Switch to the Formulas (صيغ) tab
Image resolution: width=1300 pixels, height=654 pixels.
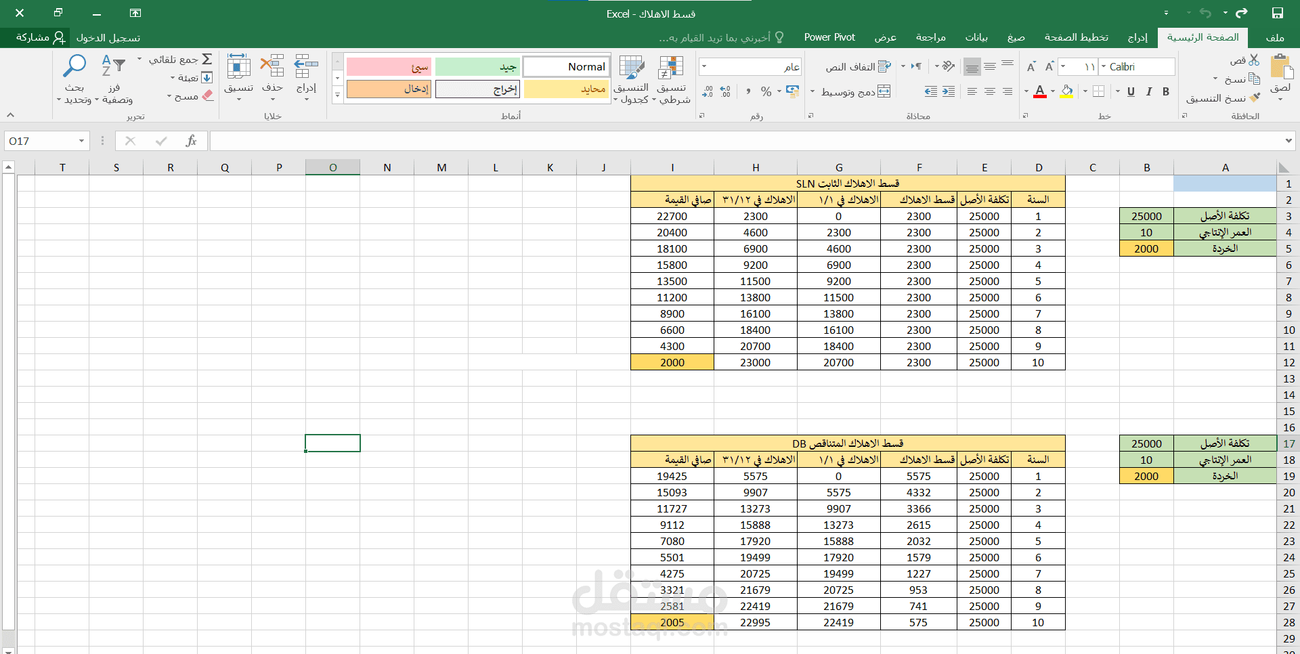coord(1016,37)
